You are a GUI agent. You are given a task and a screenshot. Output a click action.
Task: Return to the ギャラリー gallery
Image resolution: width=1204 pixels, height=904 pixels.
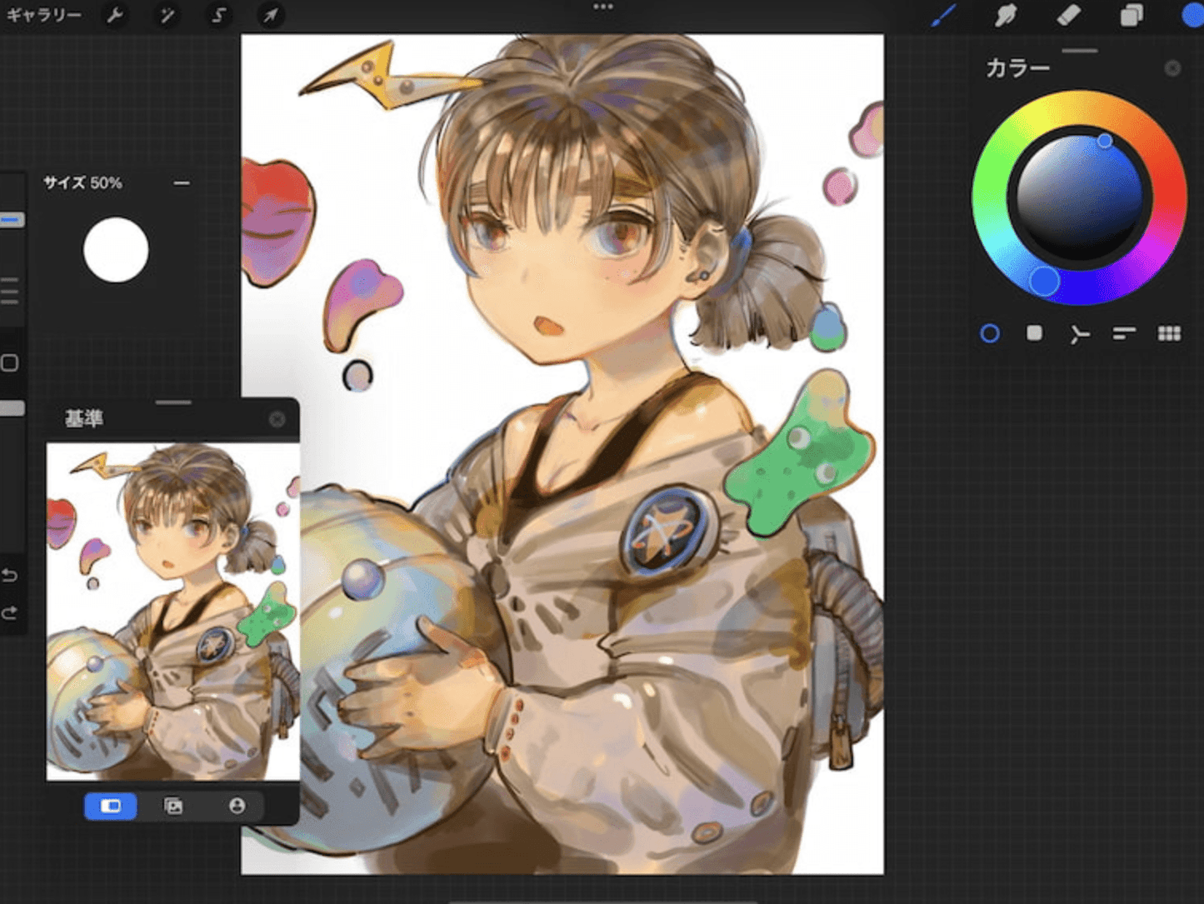point(43,16)
